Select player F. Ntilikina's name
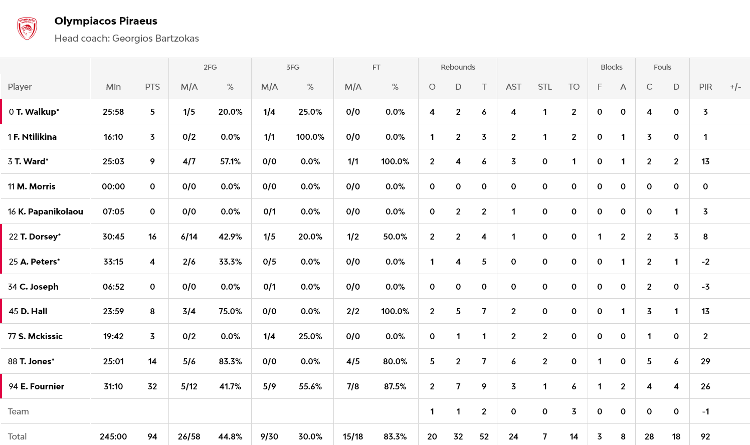Screen dimensions: 750x445 [35, 137]
